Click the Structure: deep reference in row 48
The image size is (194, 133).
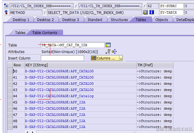[154, 121]
